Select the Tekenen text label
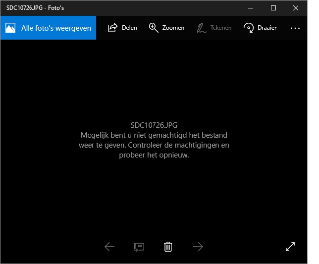Screen dimensions: 319x264 pyautogui.click(x=220, y=28)
